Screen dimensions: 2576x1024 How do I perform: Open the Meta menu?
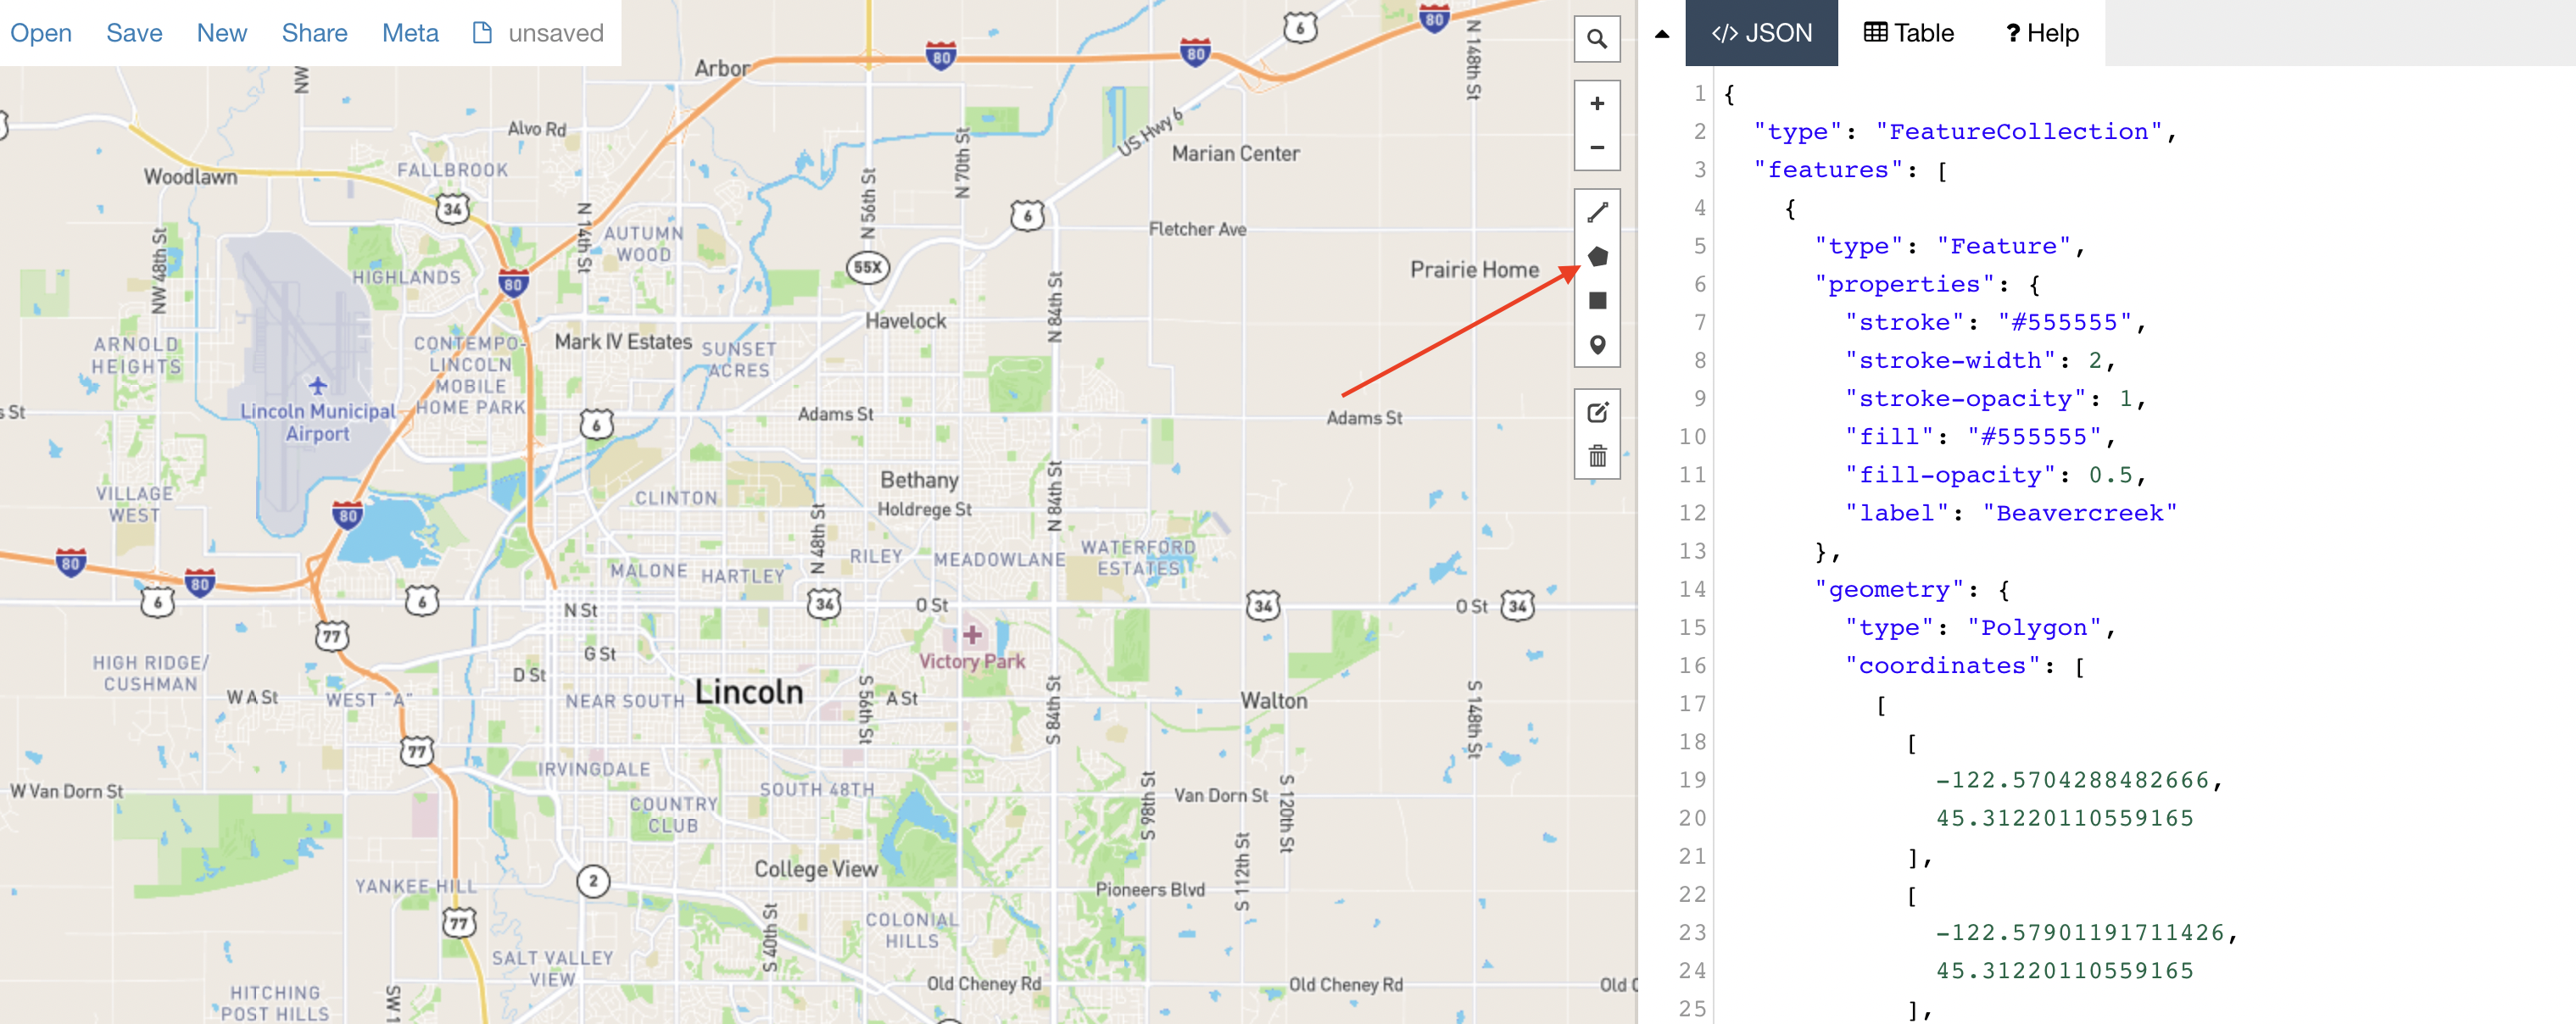(410, 33)
